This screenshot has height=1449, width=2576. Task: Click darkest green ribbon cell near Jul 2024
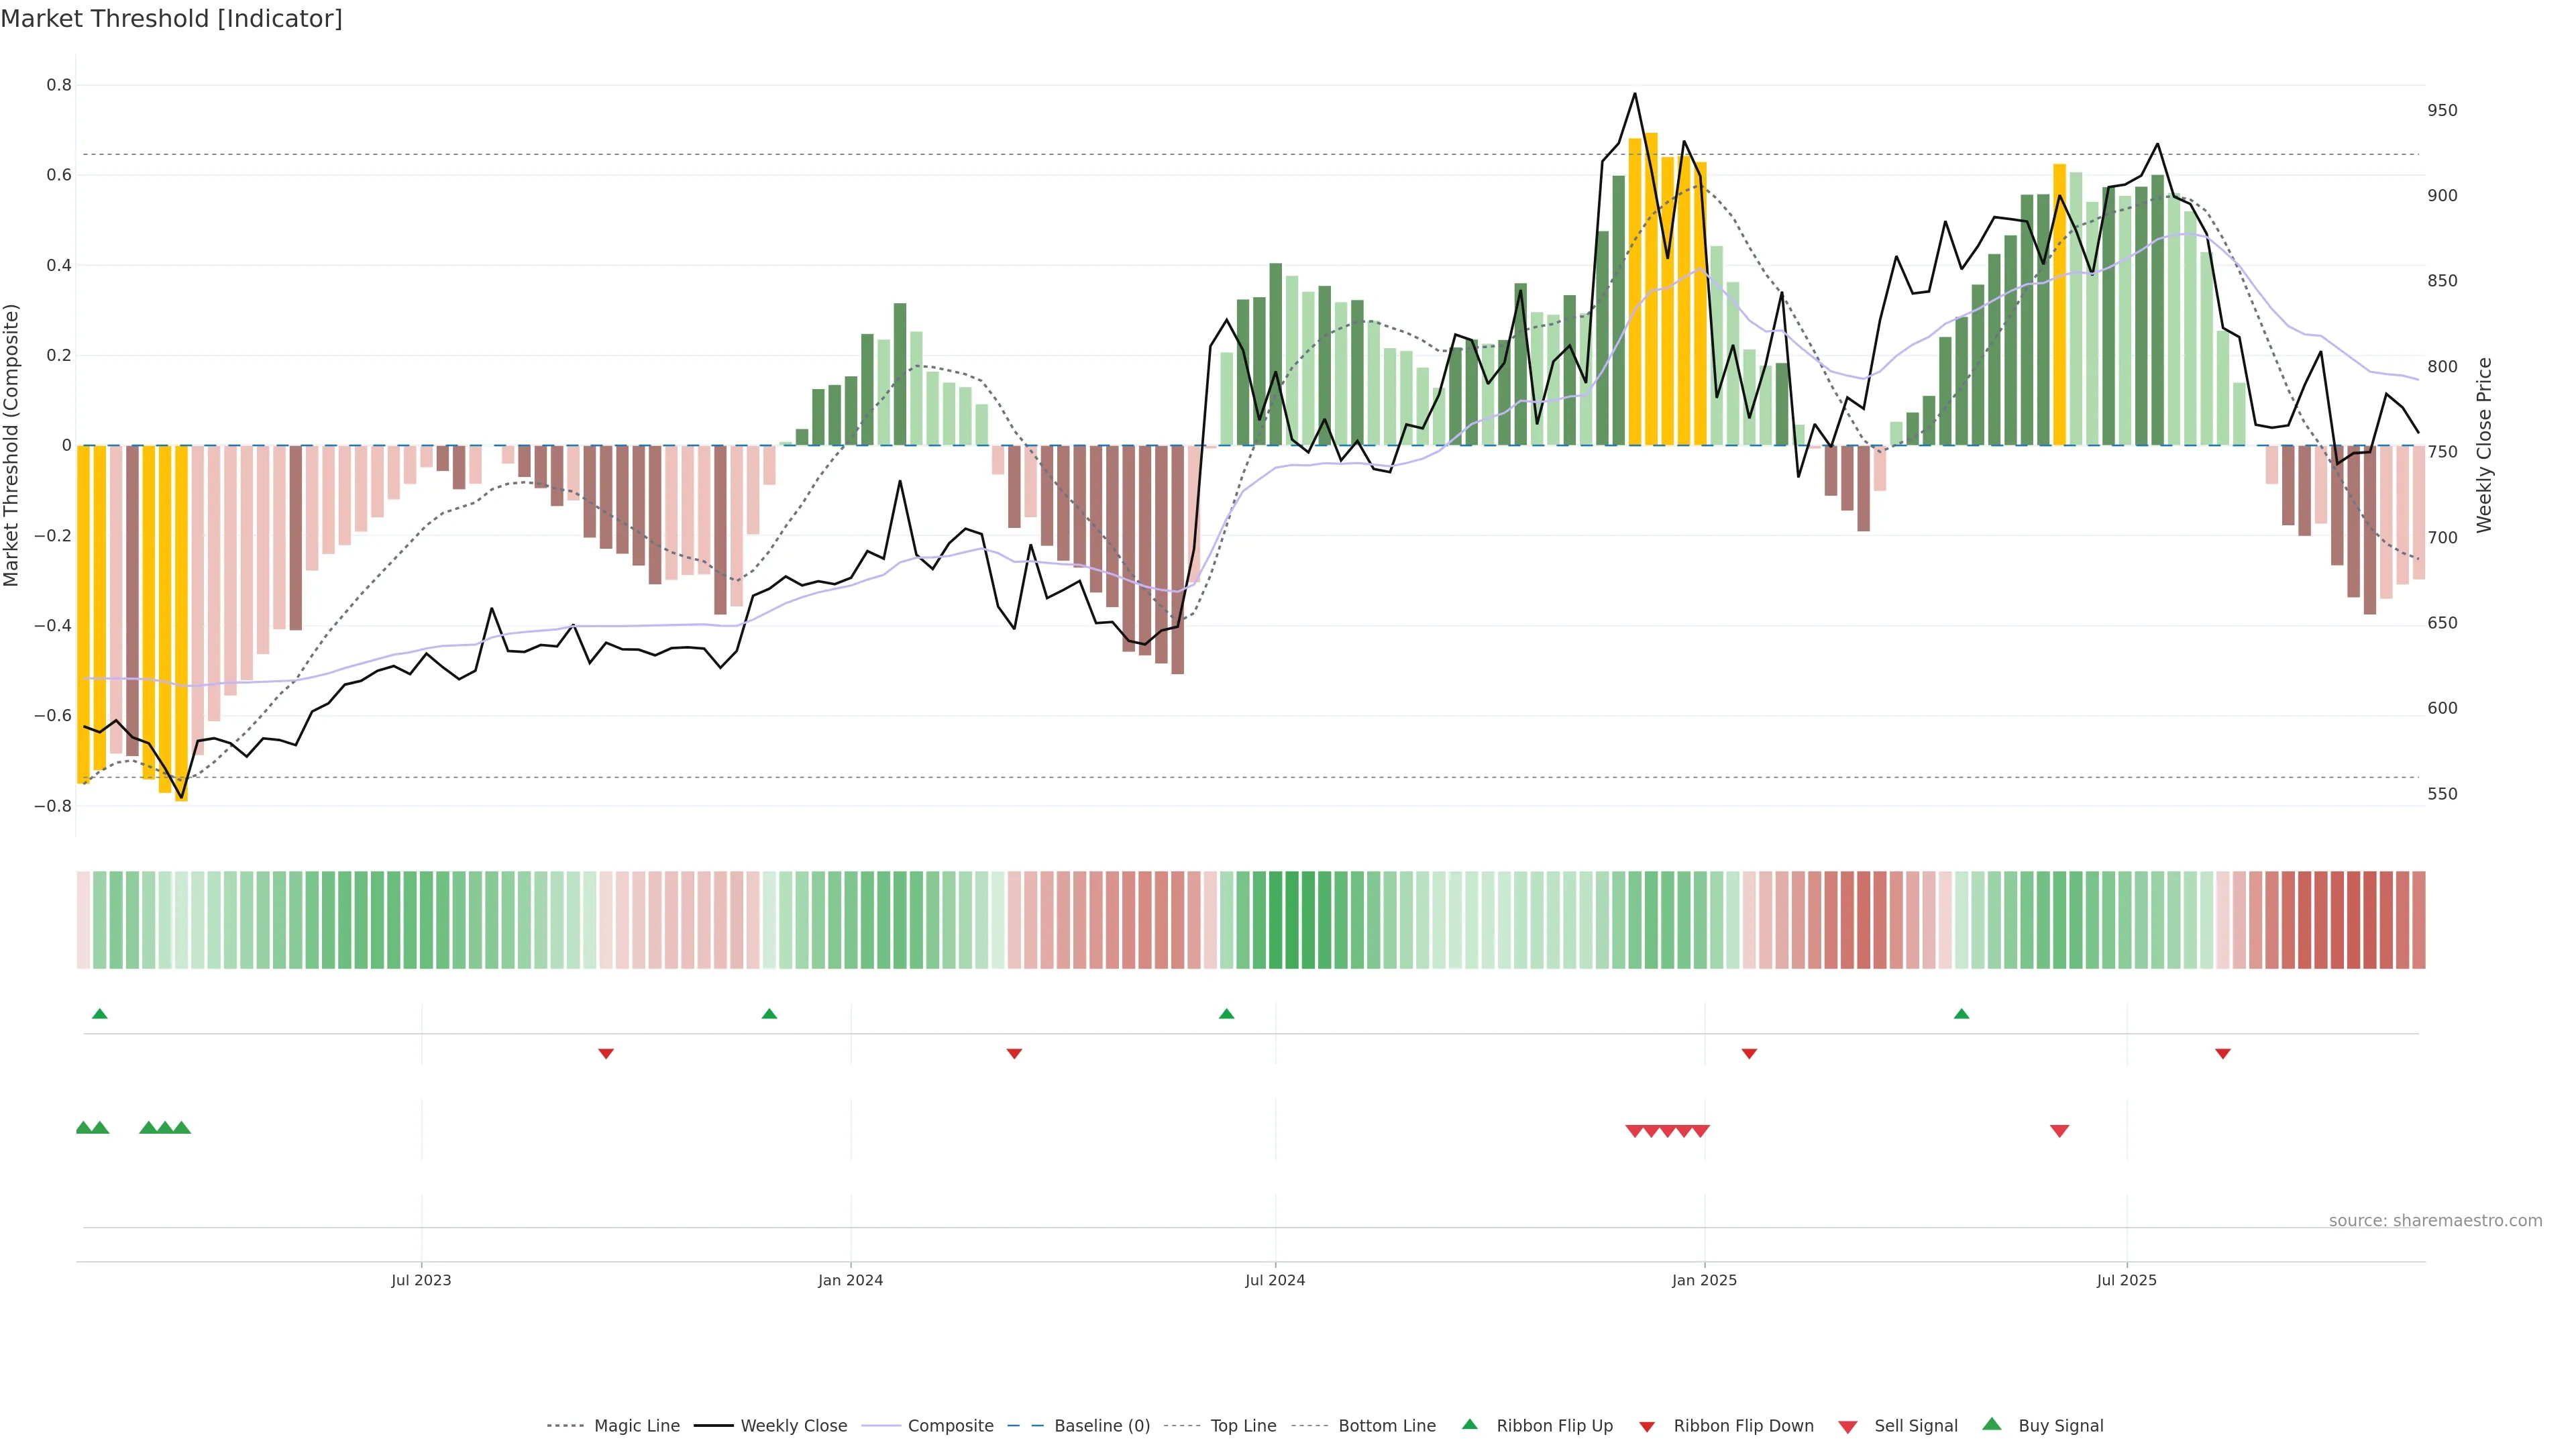tap(1291, 919)
